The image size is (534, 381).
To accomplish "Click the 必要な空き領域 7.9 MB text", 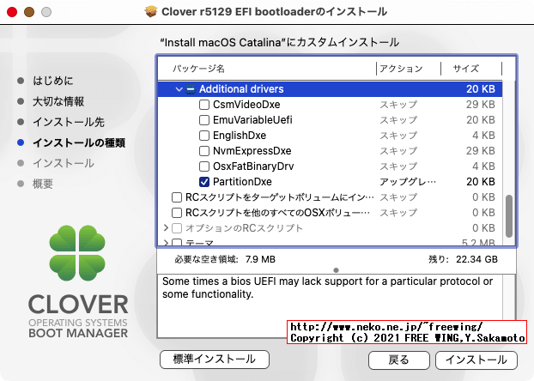I will click(x=225, y=259).
